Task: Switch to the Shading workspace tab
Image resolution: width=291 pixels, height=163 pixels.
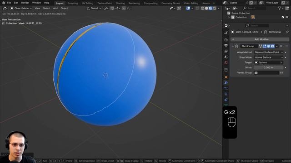Action: pos(120,3)
